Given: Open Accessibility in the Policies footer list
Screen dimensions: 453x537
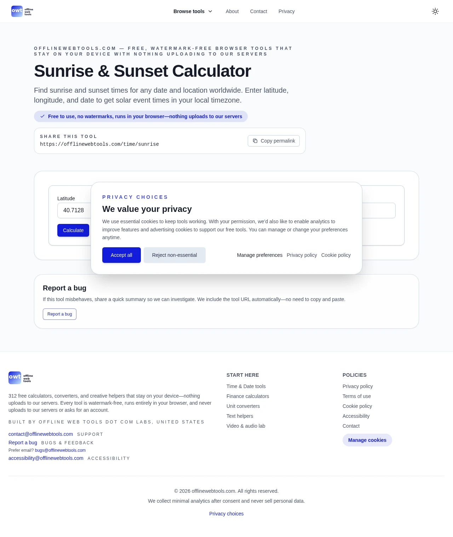Looking at the screenshot, I should click(x=356, y=416).
